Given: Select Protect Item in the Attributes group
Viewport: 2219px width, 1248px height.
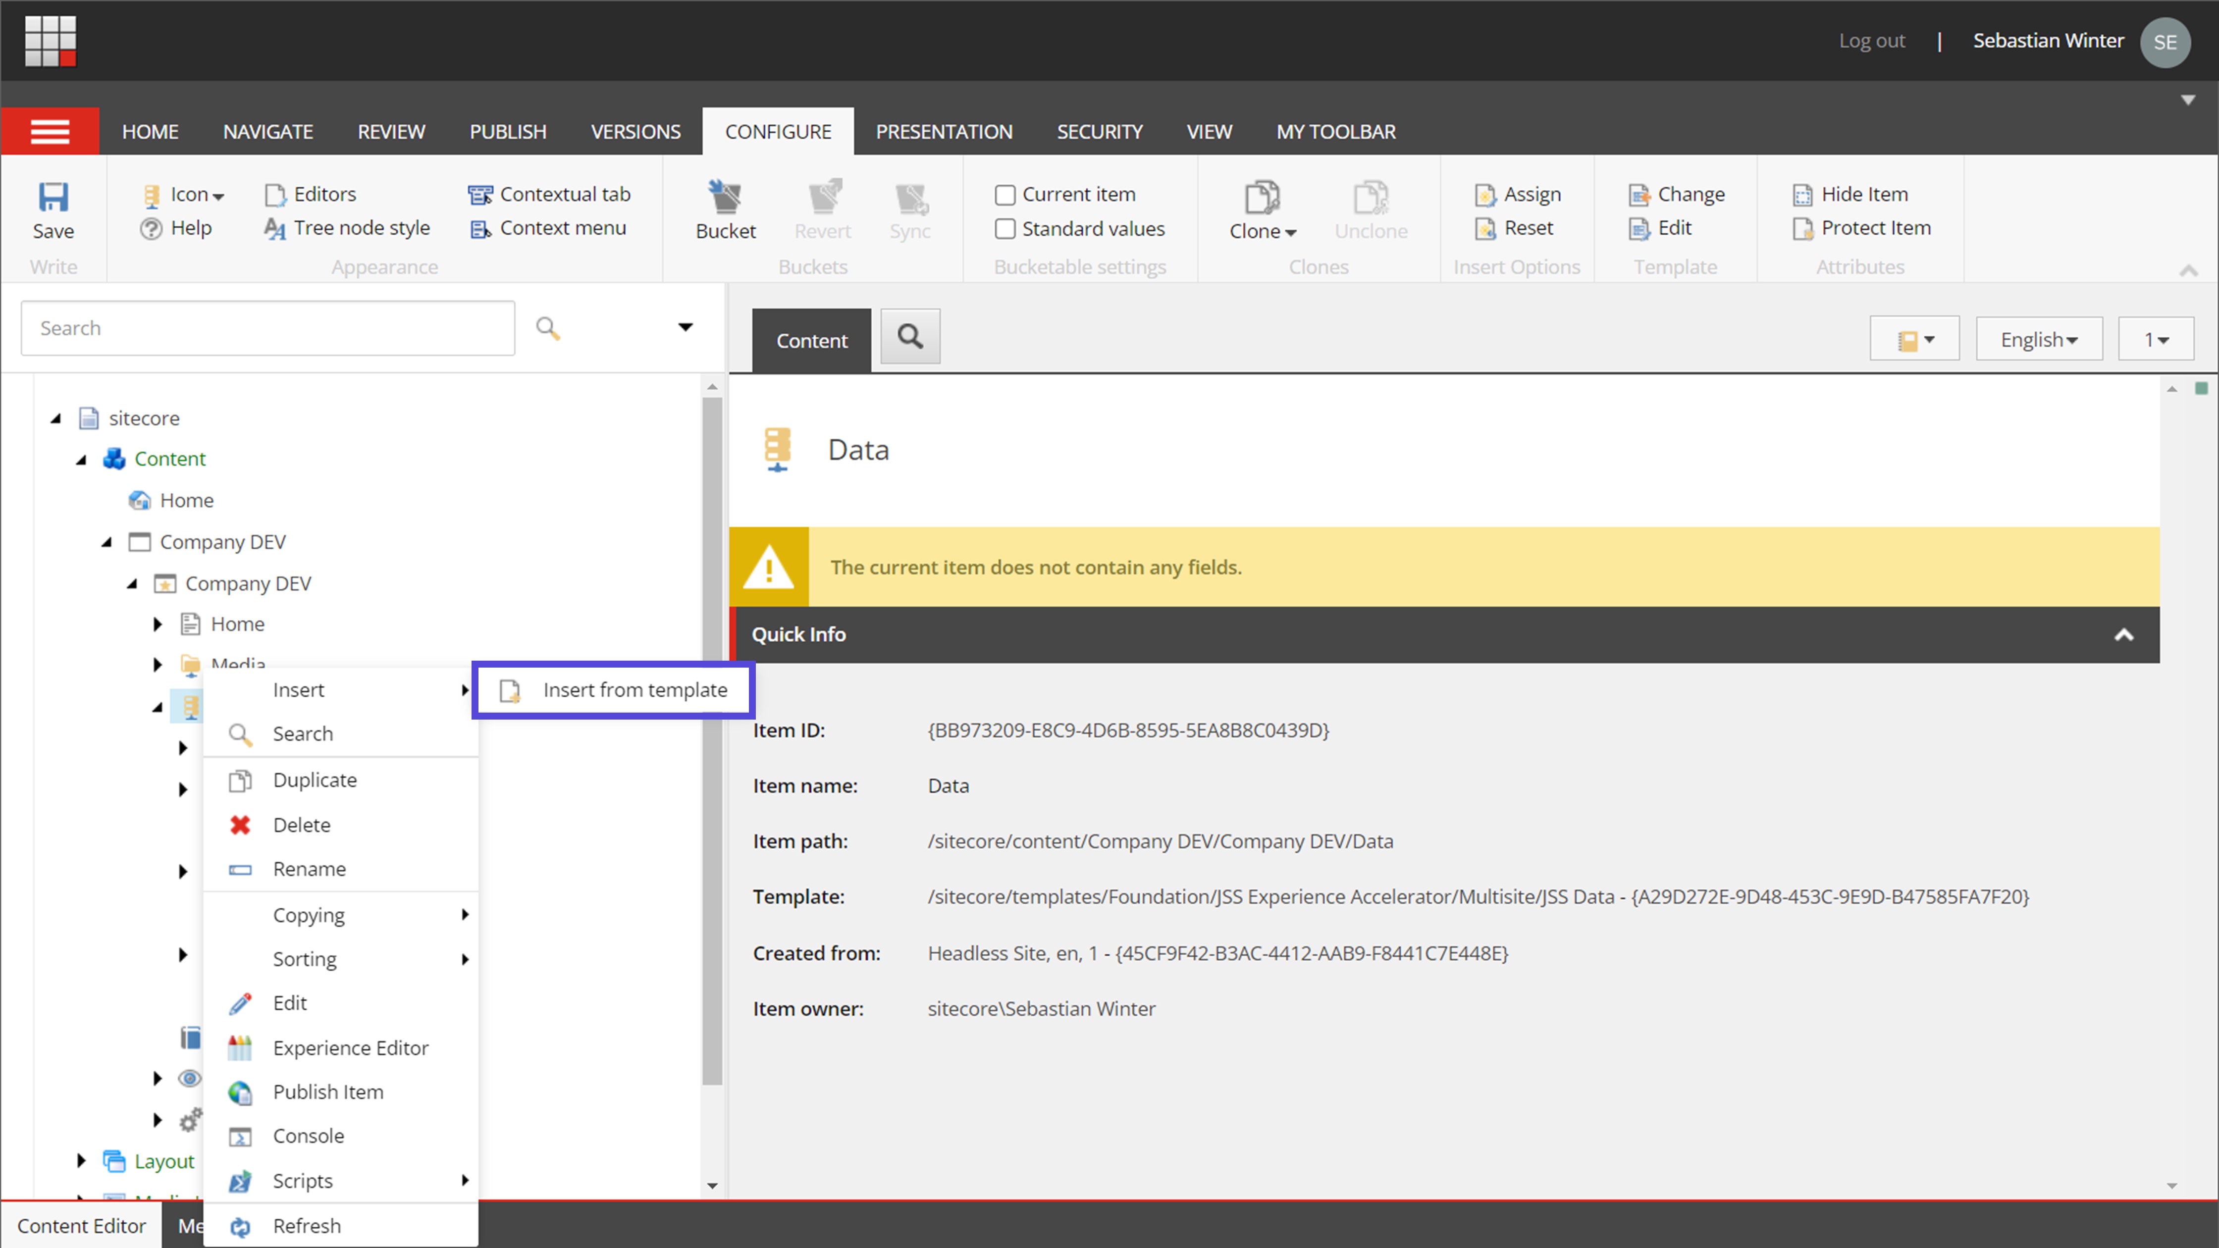Looking at the screenshot, I should (1803, 228).
